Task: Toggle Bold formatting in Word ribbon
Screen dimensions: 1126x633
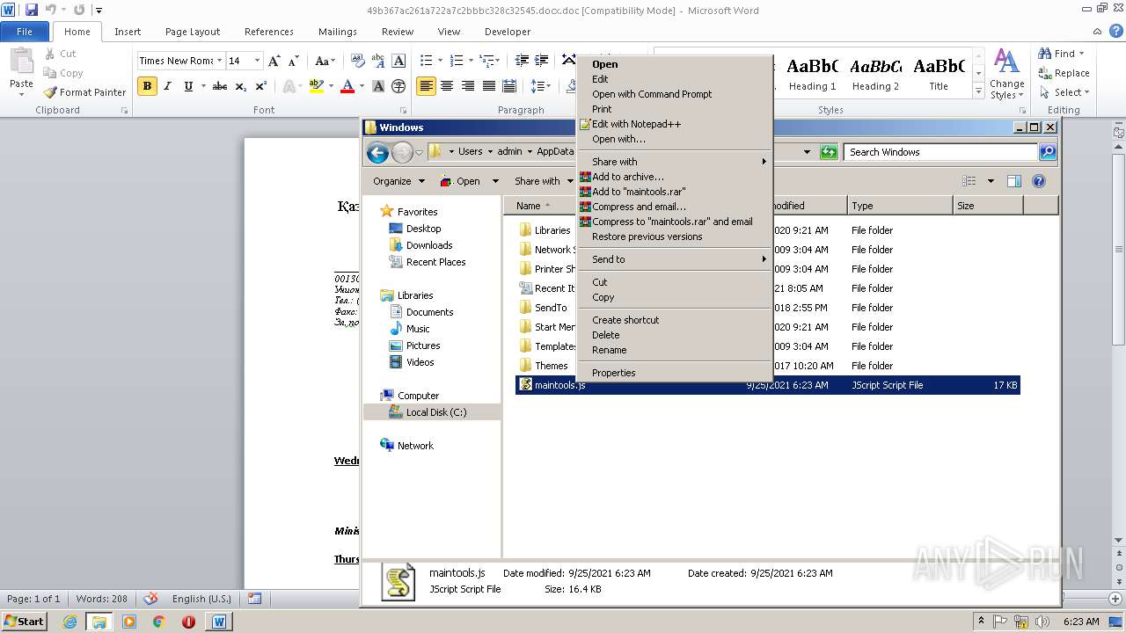Action: [147, 86]
